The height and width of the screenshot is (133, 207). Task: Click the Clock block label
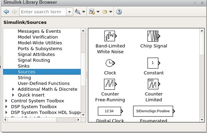(110, 73)
